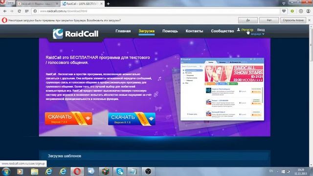
Task: Open Skype from the taskbar
Action: [x=120, y=172]
